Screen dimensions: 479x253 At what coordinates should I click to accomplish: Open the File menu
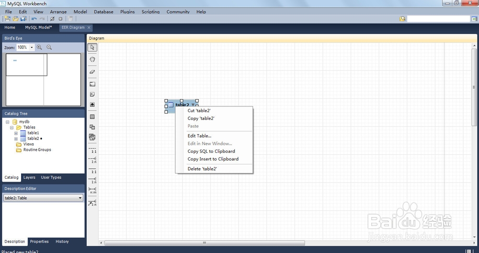9,11
